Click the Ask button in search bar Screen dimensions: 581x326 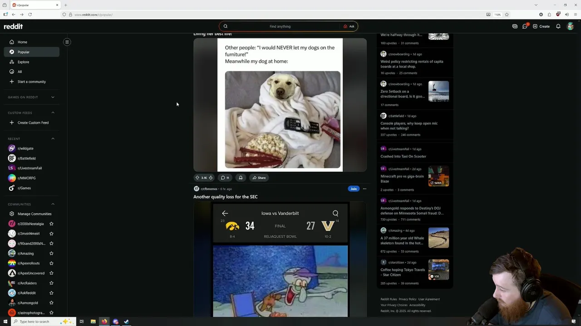(349, 26)
